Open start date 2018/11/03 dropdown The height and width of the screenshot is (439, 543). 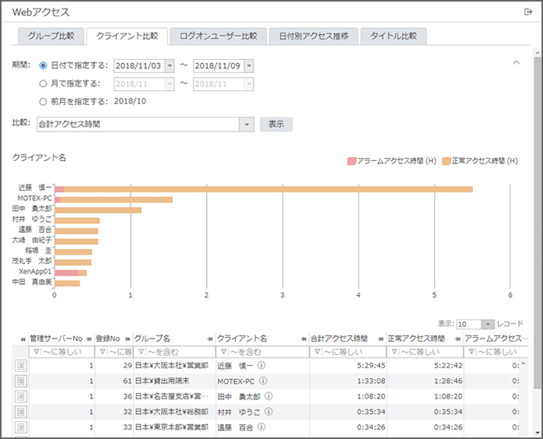tap(170, 65)
